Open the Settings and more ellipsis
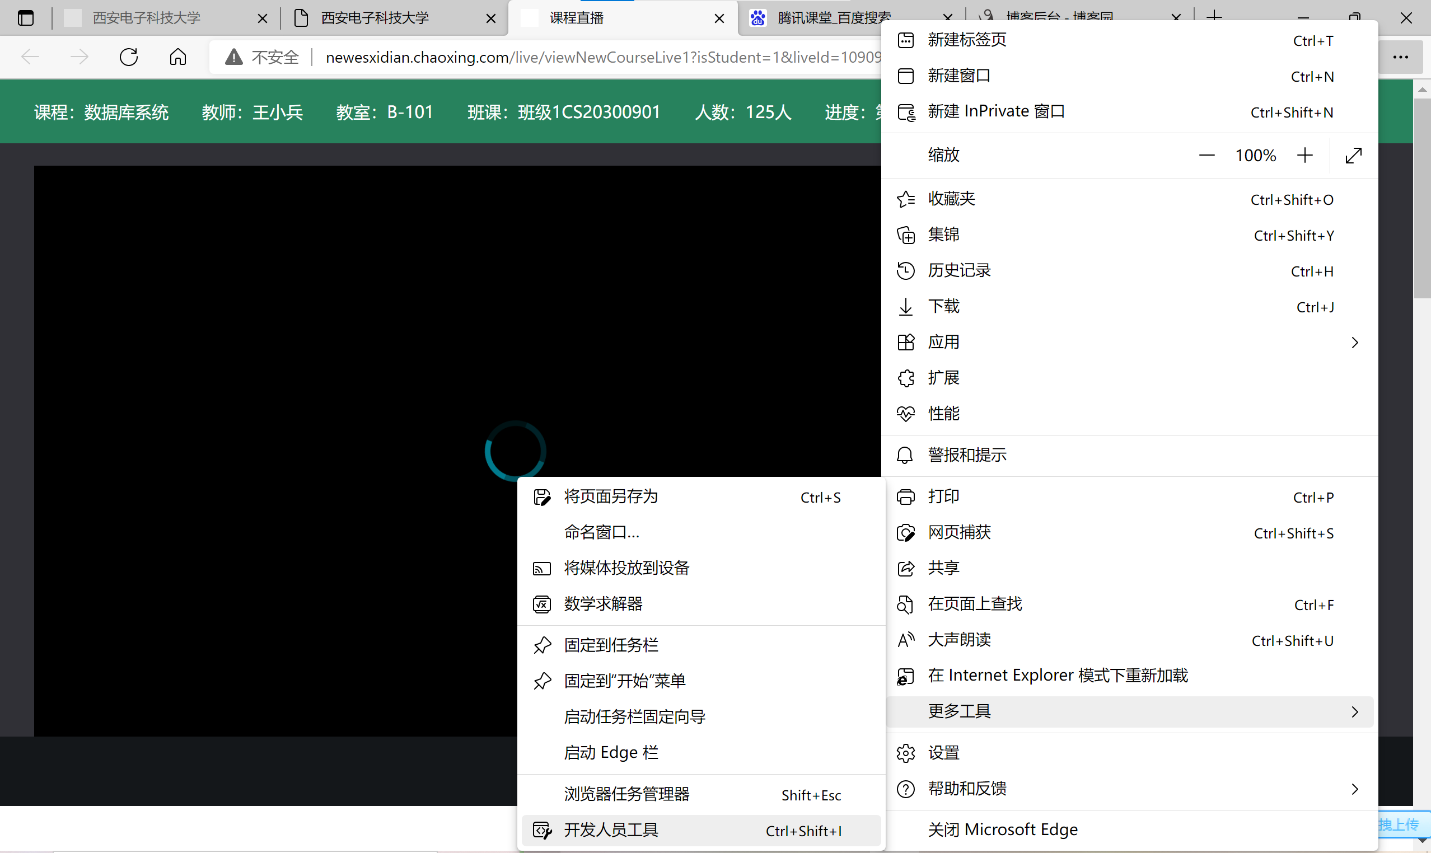1431x853 pixels. [1401, 57]
